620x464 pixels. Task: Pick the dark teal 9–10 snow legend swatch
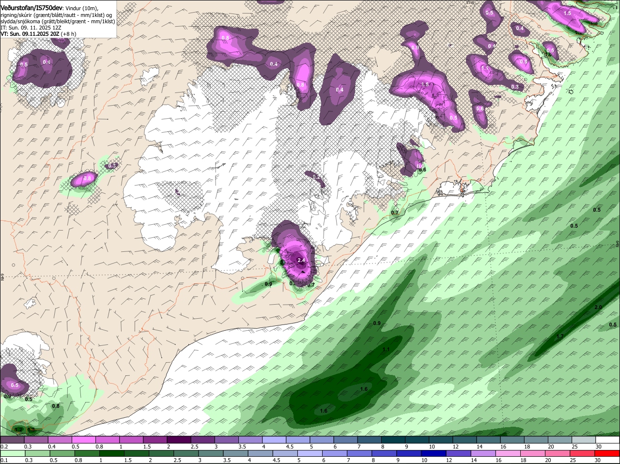point(418,440)
